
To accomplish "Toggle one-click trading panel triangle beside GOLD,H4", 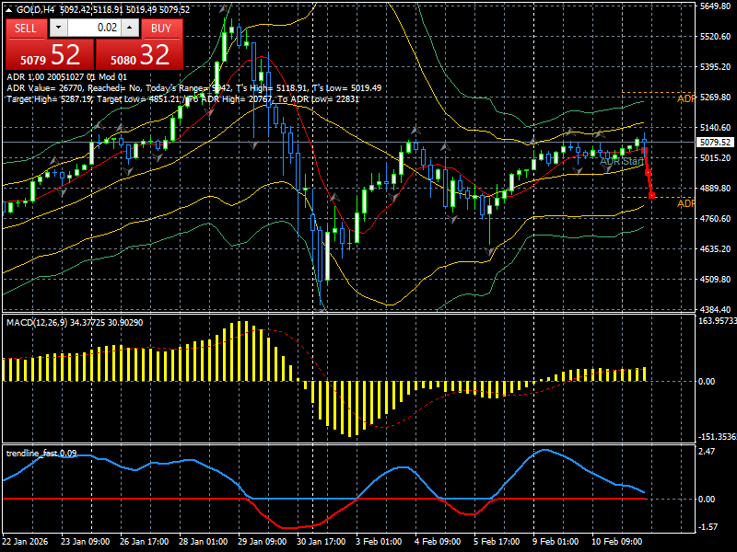I will coord(9,9).
